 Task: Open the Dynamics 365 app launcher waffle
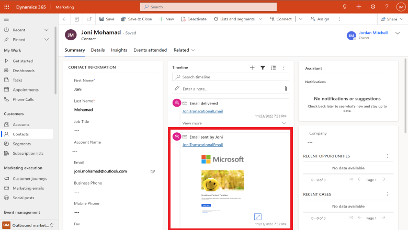[7, 7]
